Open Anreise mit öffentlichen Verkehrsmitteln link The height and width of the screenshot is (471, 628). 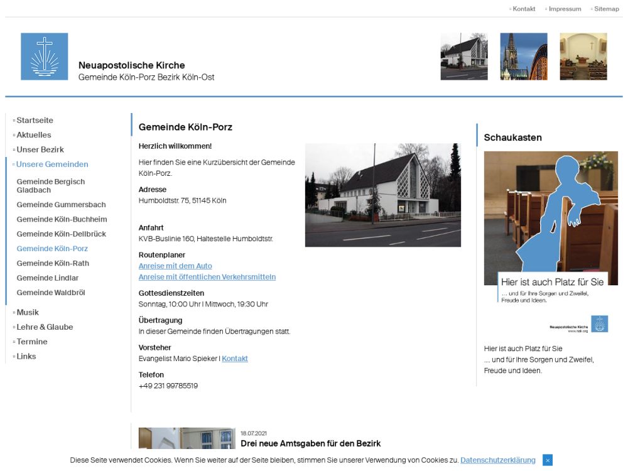[207, 277]
